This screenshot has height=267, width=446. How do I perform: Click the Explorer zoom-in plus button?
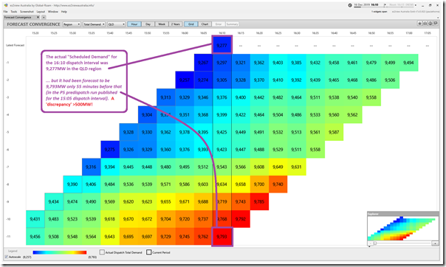click(435, 243)
